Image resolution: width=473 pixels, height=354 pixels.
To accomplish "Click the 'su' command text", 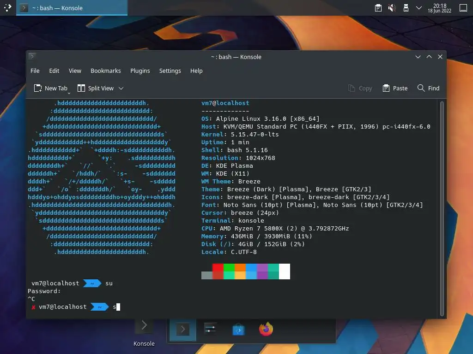I will [x=109, y=283].
